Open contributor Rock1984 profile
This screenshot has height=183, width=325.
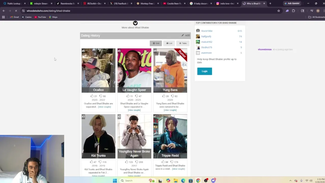tap(207, 31)
